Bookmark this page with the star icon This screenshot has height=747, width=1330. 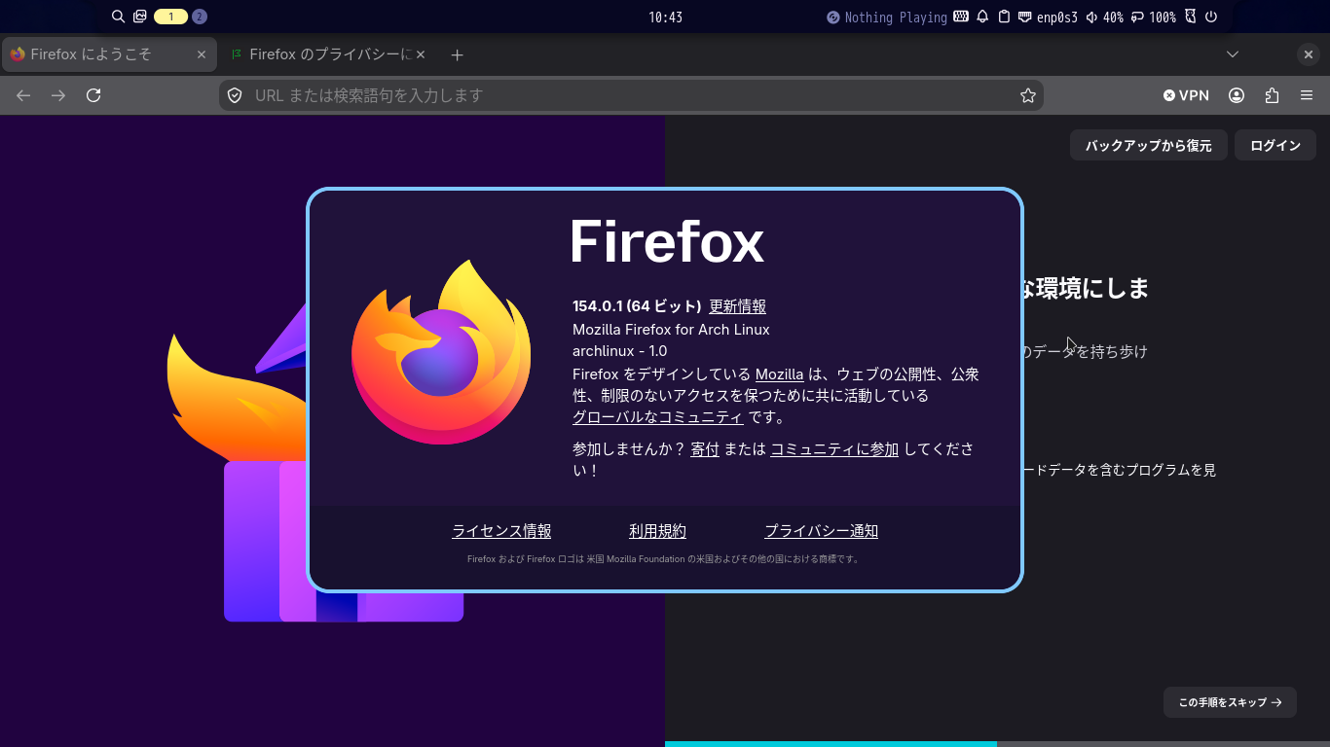tap(1028, 95)
